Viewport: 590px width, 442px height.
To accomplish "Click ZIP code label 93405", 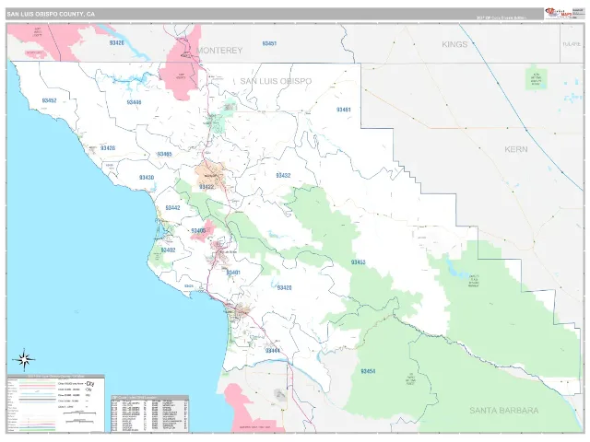I will [198, 231].
